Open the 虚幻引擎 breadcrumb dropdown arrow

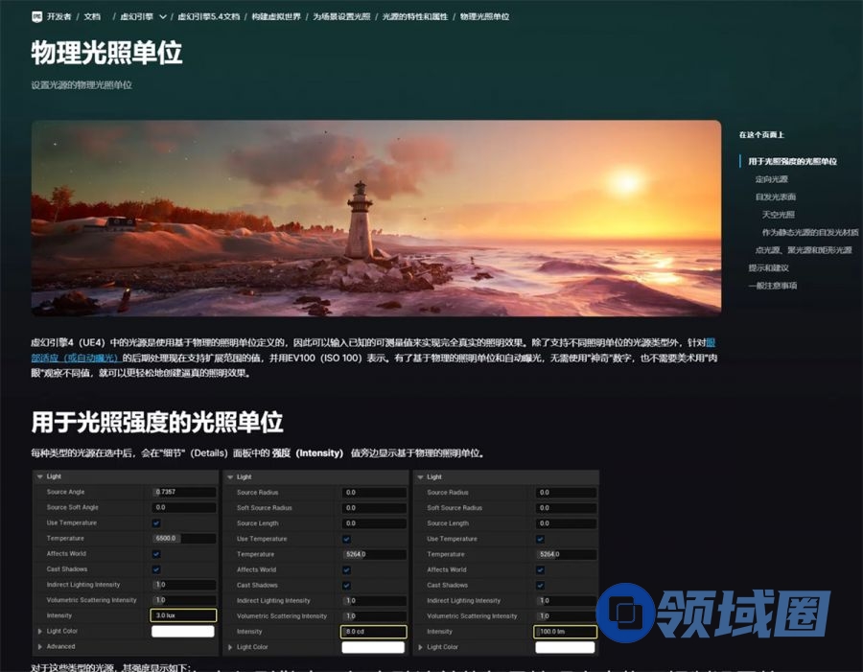click(x=162, y=17)
